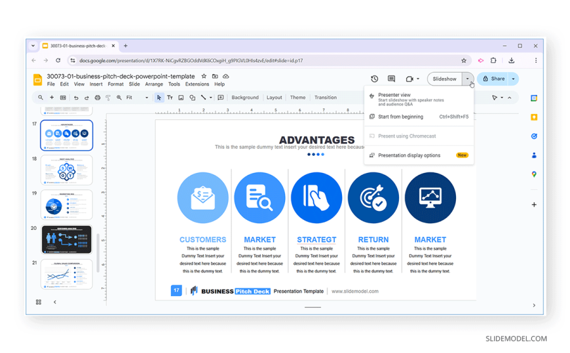
Task: Collapse the filmstrip panel
Action: click(x=55, y=302)
